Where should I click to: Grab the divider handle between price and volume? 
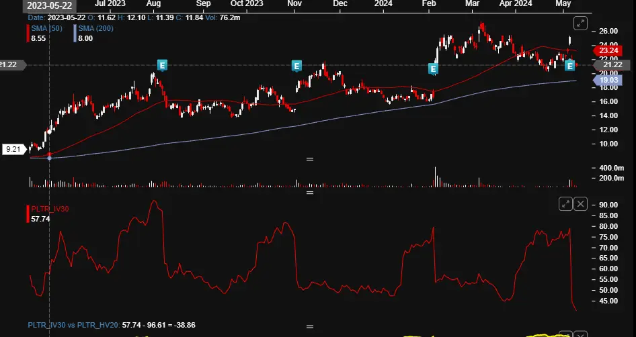click(310, 159)
